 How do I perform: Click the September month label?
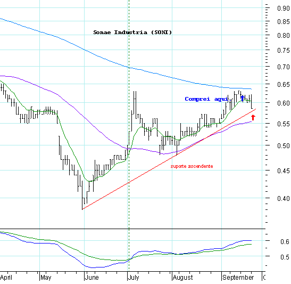238,278
